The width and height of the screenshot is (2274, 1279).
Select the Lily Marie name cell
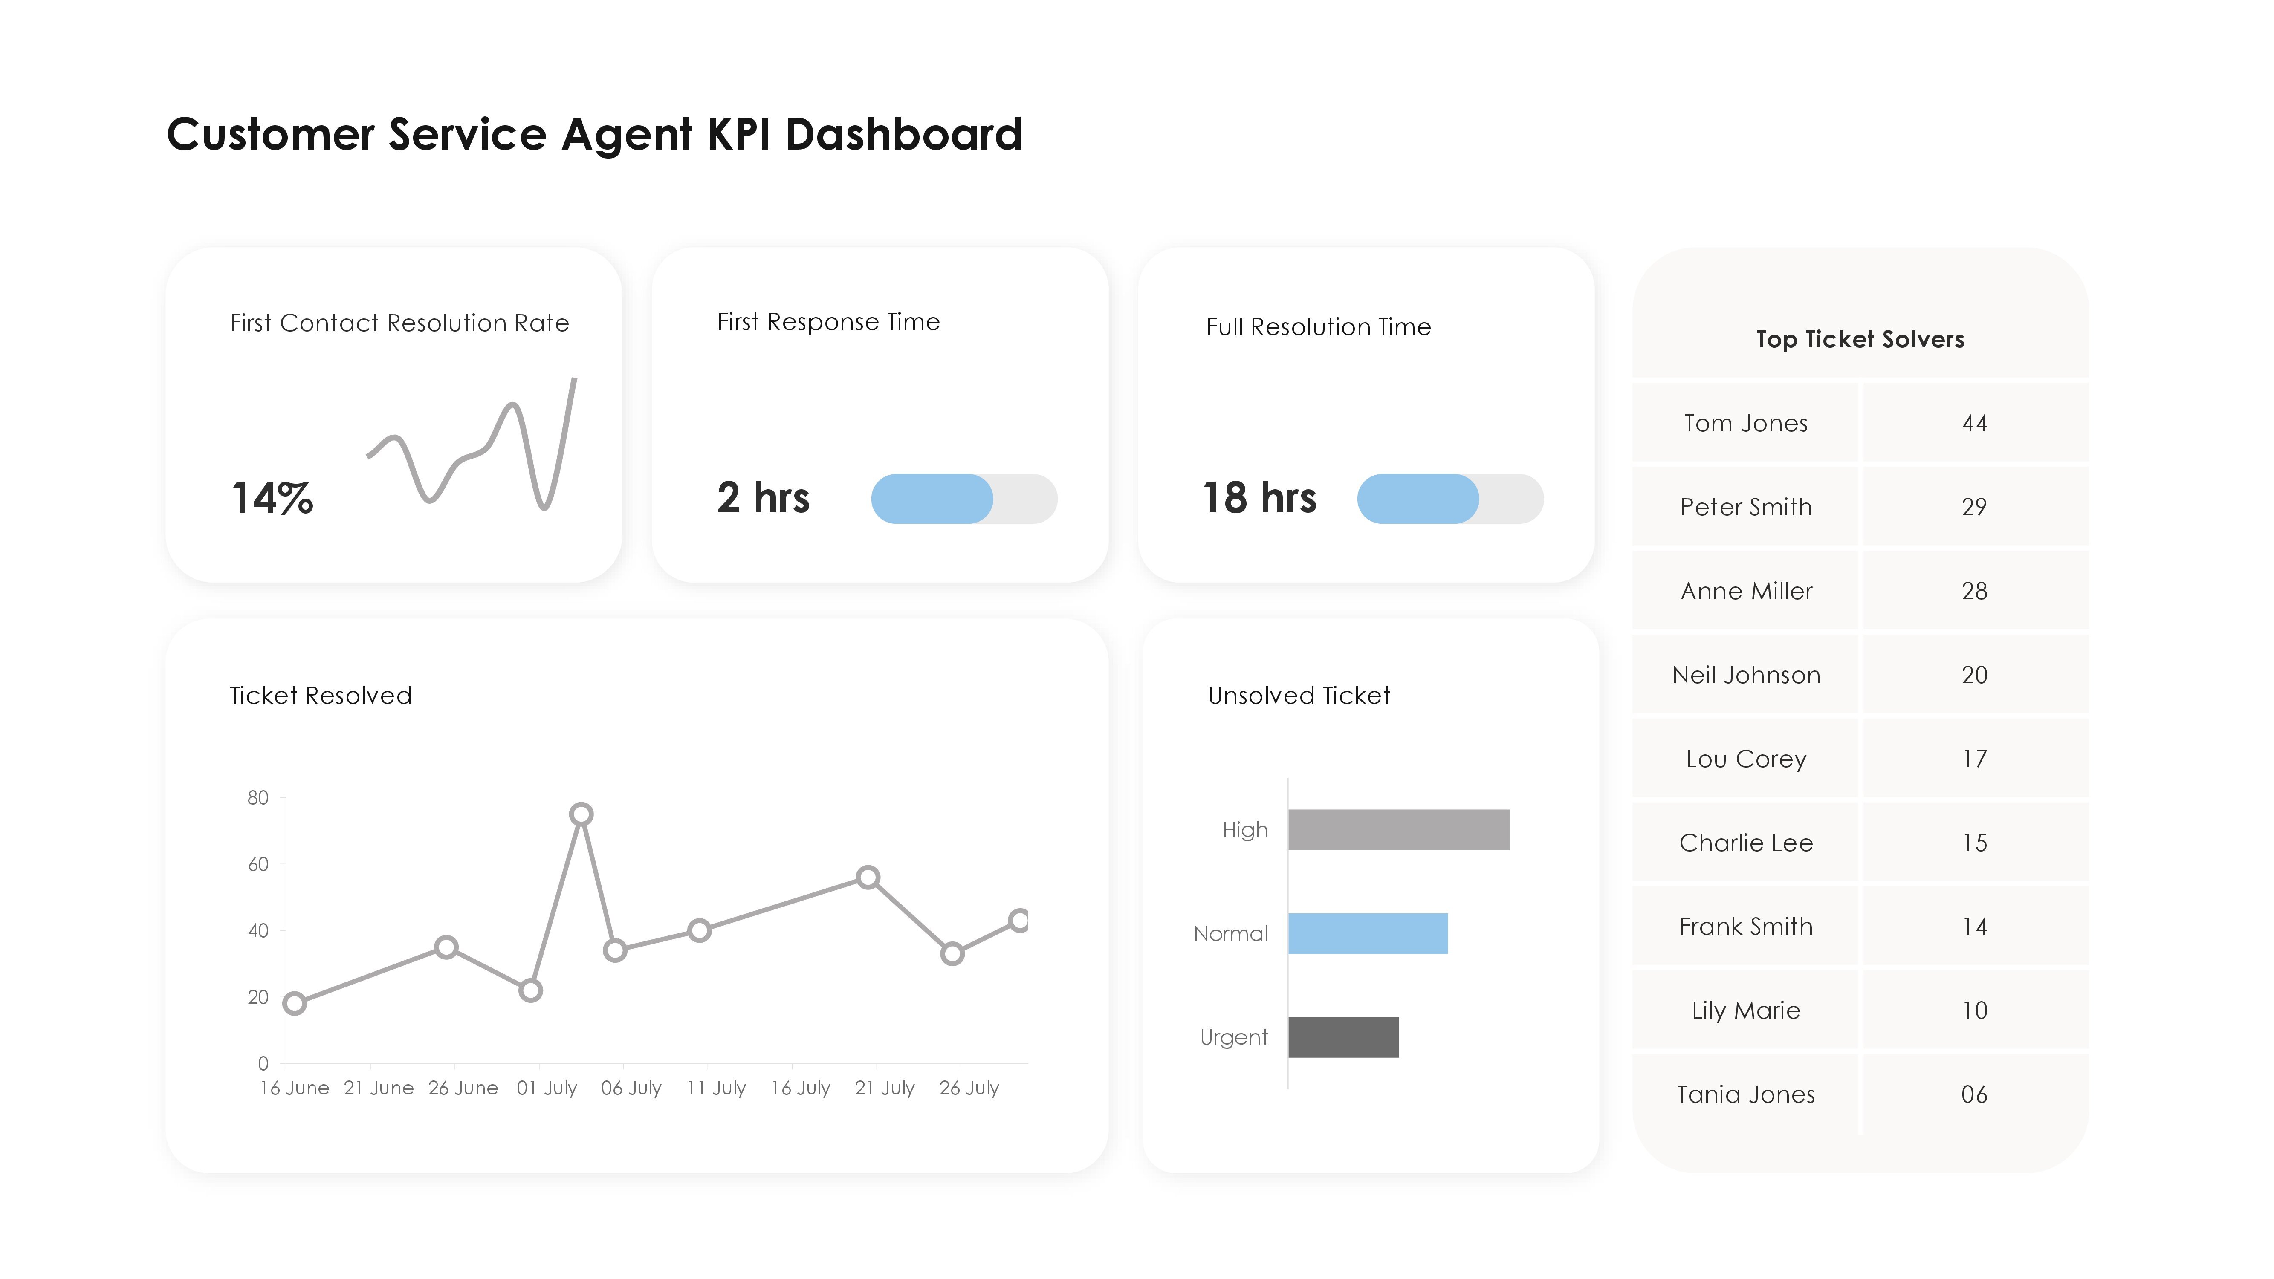[x=1746, y=1010]
